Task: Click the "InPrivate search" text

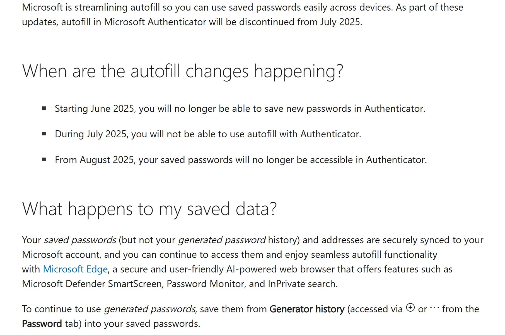Action: [x=302, y=284]
